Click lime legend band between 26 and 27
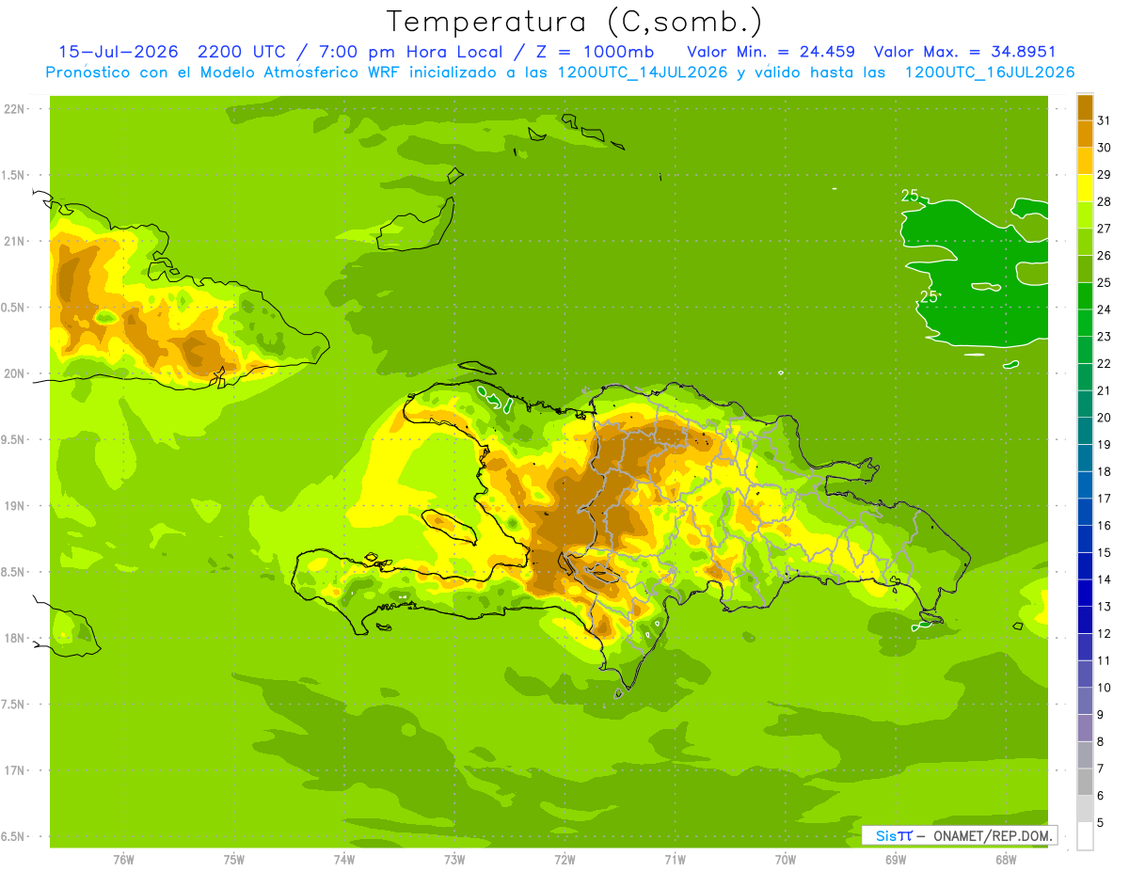Image resolution: width=1129 pixels, height=872 pixels. (1085, 242)
